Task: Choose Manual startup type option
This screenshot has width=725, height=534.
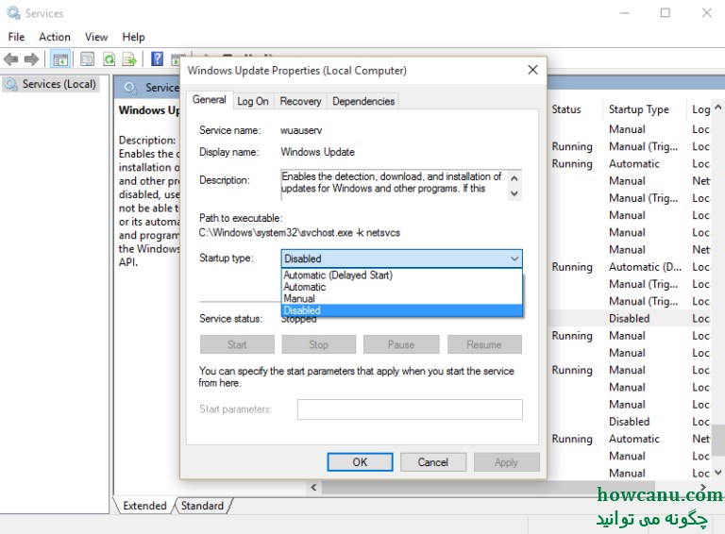Action: pos(401,298)
